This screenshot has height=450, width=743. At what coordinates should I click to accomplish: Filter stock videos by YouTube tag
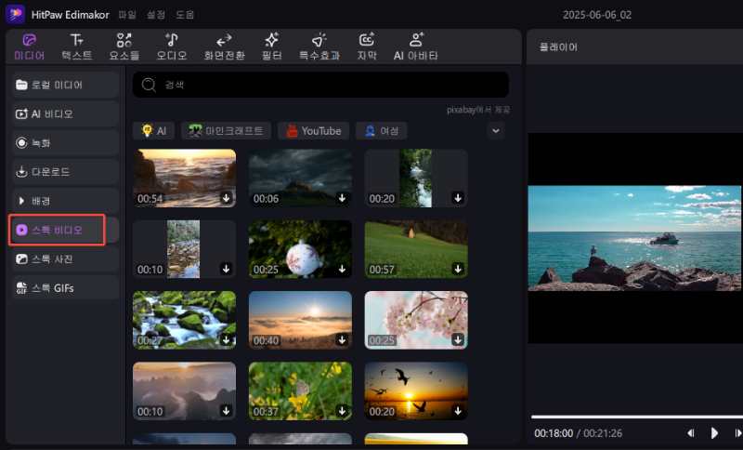click(314, 131)
